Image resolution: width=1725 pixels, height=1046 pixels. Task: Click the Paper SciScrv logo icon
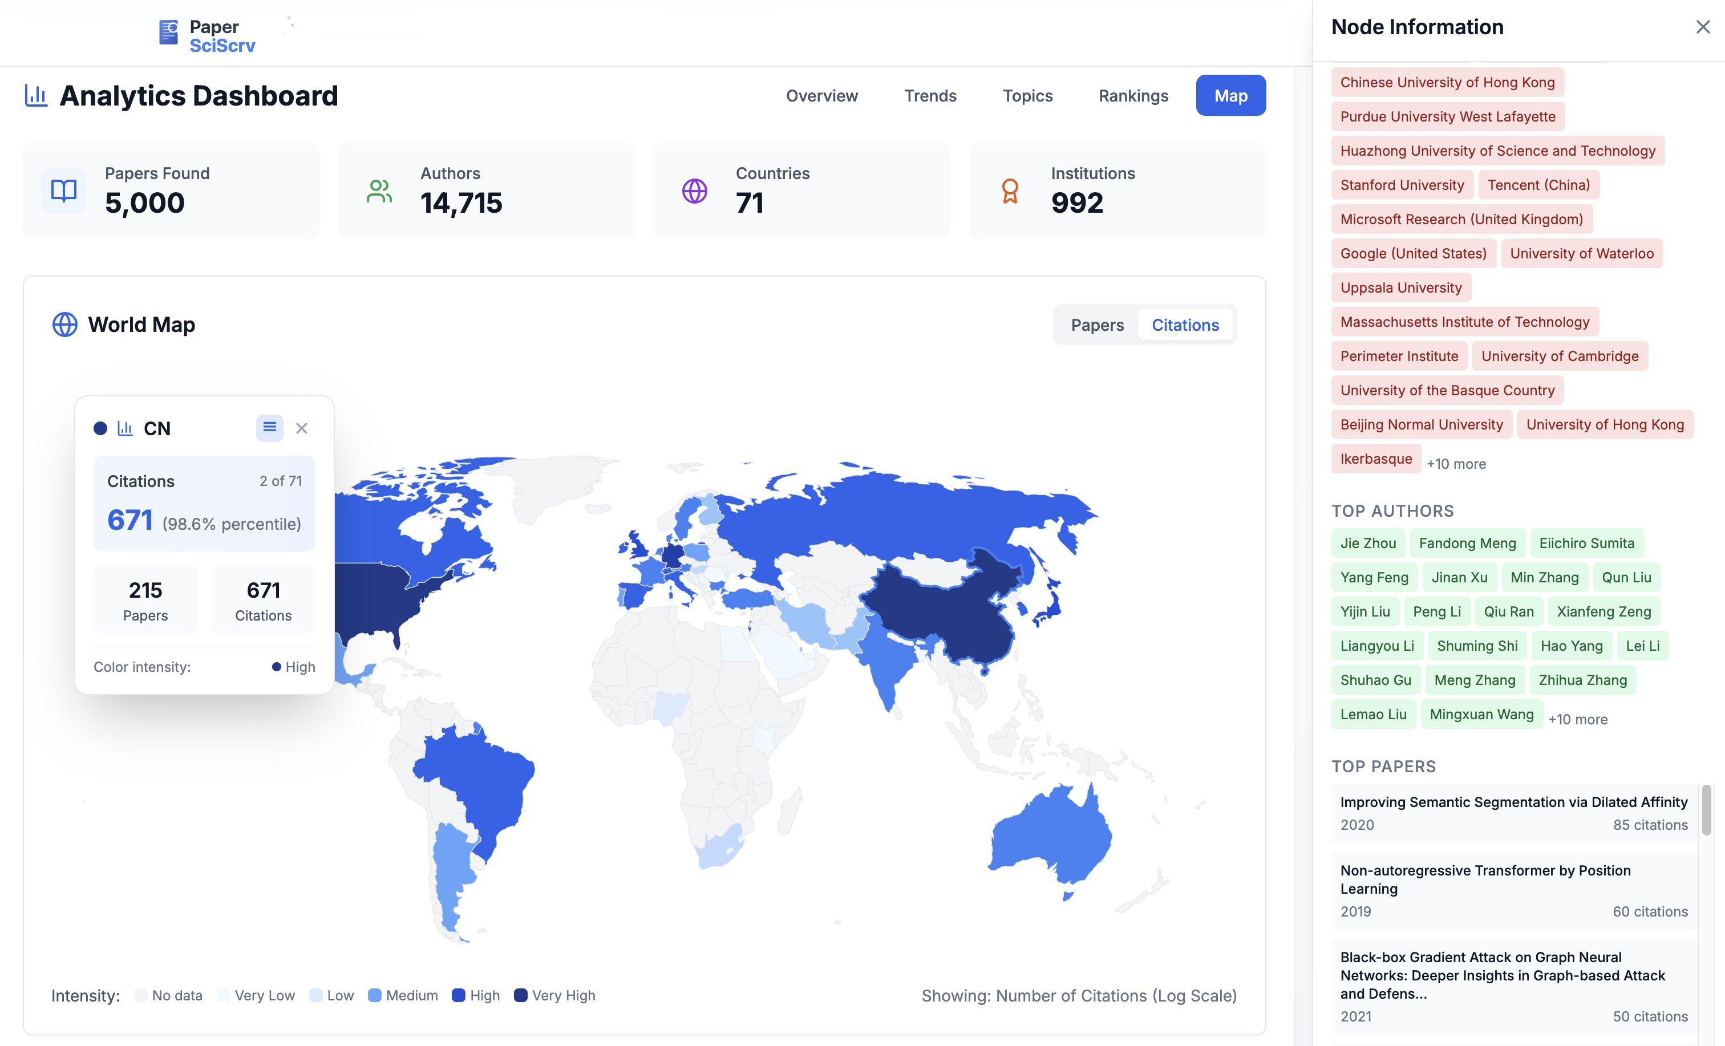[168, 32]
